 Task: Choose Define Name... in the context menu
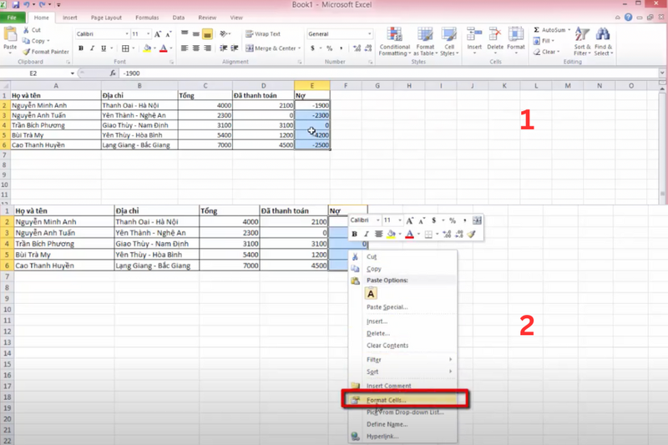[402, 424]
